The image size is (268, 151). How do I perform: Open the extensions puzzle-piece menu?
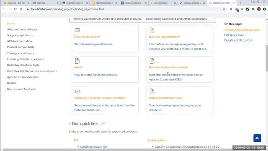(x=253, y=9)
